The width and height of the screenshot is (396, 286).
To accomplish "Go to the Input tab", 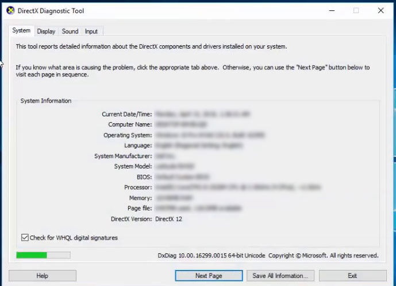I will point(91,32).
